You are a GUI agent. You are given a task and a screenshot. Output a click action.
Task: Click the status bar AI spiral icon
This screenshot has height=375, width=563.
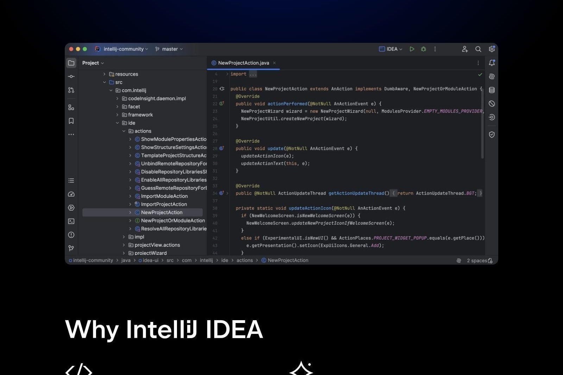(459, 261)
